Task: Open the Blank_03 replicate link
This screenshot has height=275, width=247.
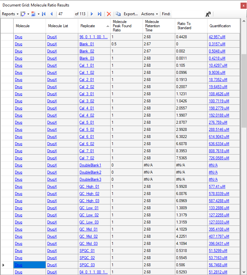Action: coord(87,58)
